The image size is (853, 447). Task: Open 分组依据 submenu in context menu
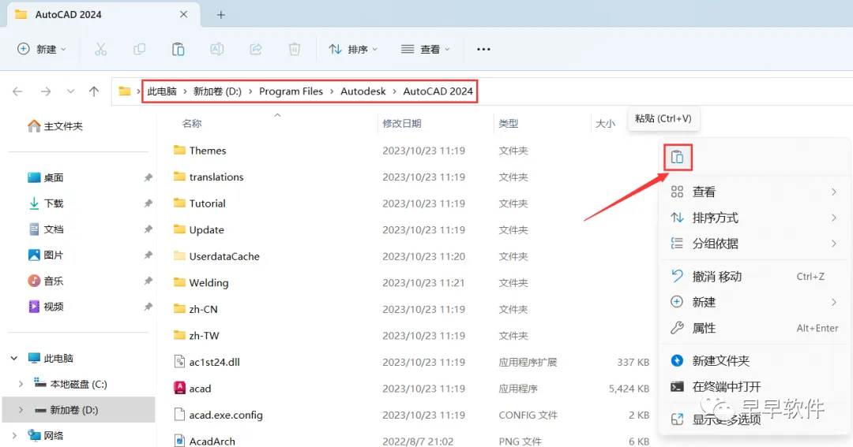[754, 244]
